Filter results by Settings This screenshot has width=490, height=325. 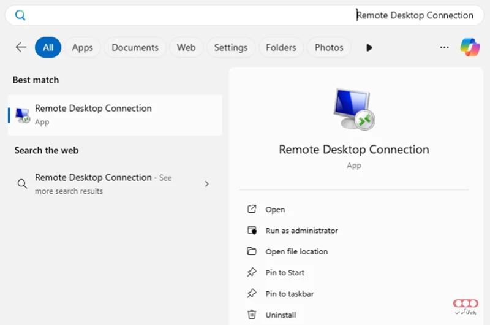tap(230, 47)
